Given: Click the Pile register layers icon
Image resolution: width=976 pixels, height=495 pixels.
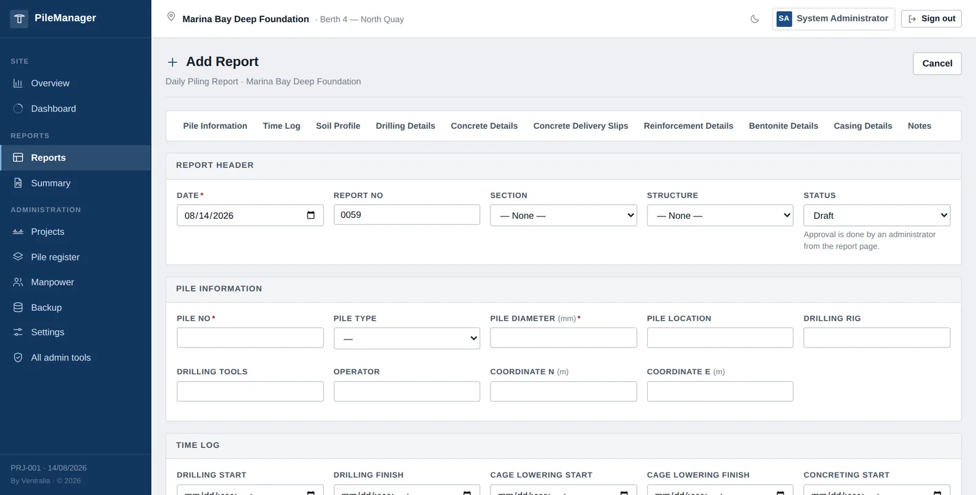Looking at the screenshot, I should coord(18,257).
